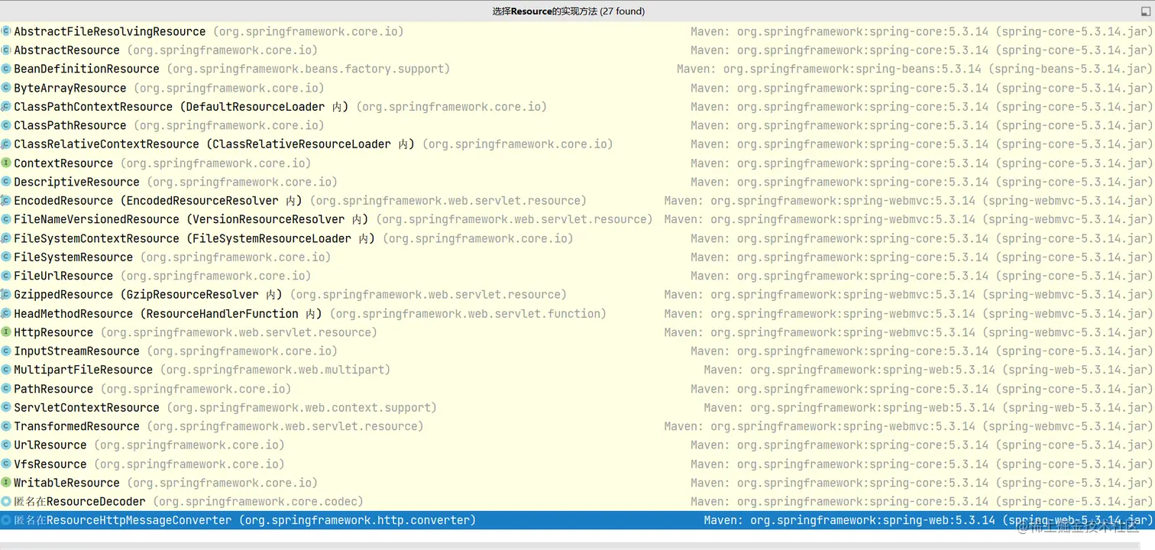Click Maven spring-webmvc location on HttpResource row

point(909,332)
